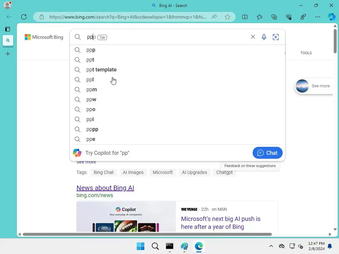
Task: Open Windows taskbar Search
Action: (x=155, y=246)
